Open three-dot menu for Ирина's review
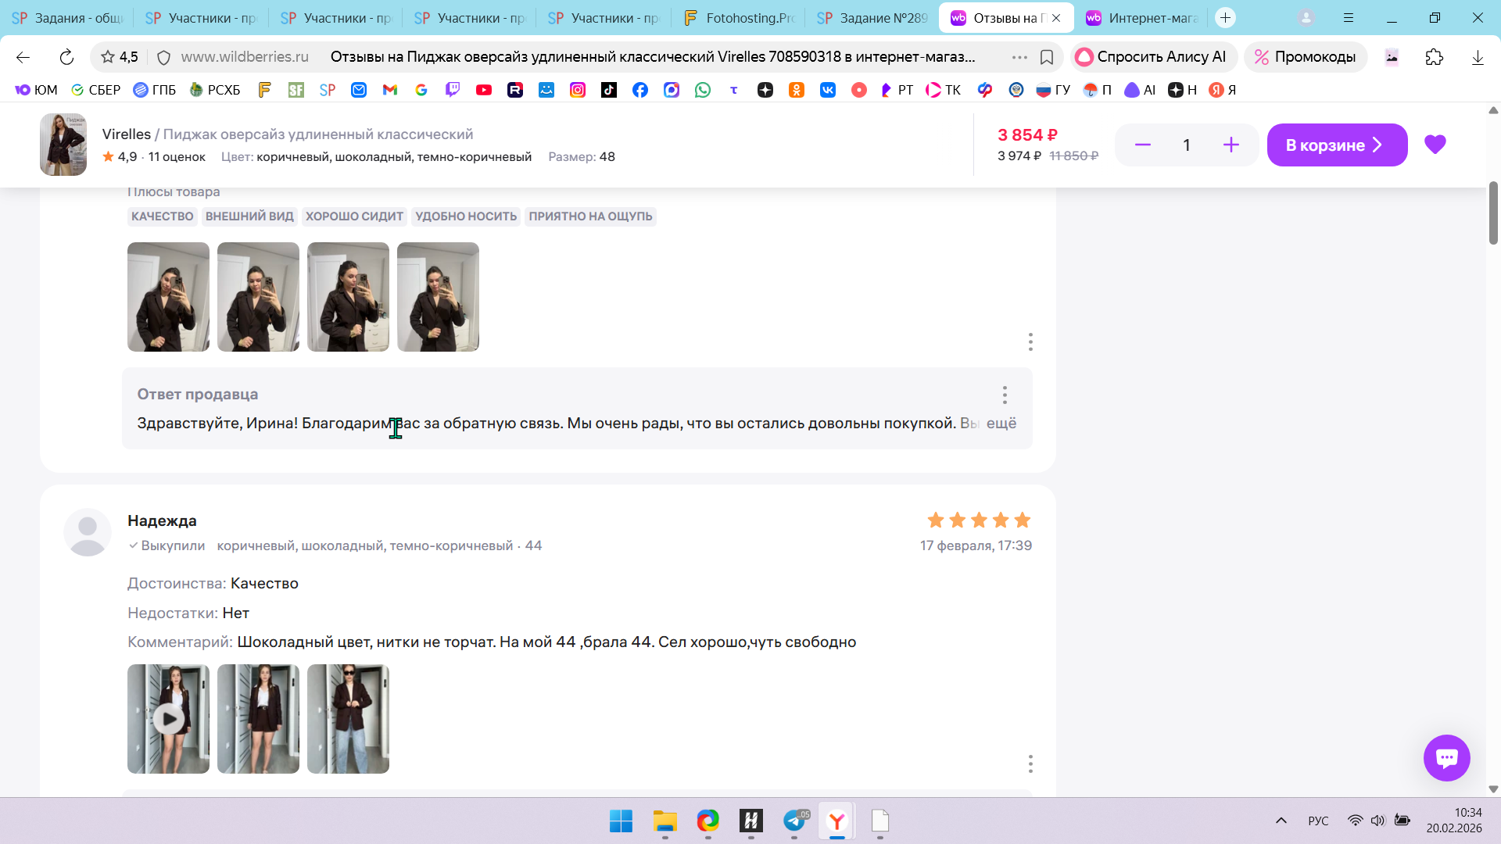 tap(1030, 342)
